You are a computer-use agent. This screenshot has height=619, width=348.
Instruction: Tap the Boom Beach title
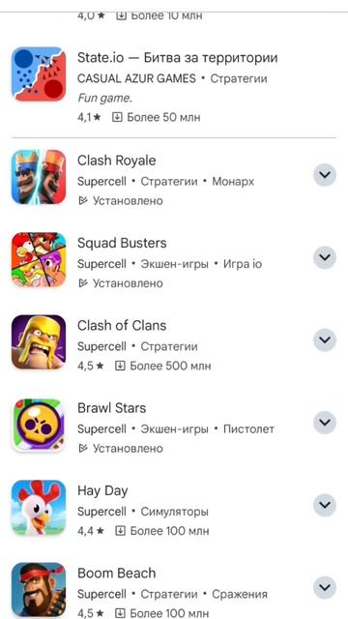coord(116,574)
